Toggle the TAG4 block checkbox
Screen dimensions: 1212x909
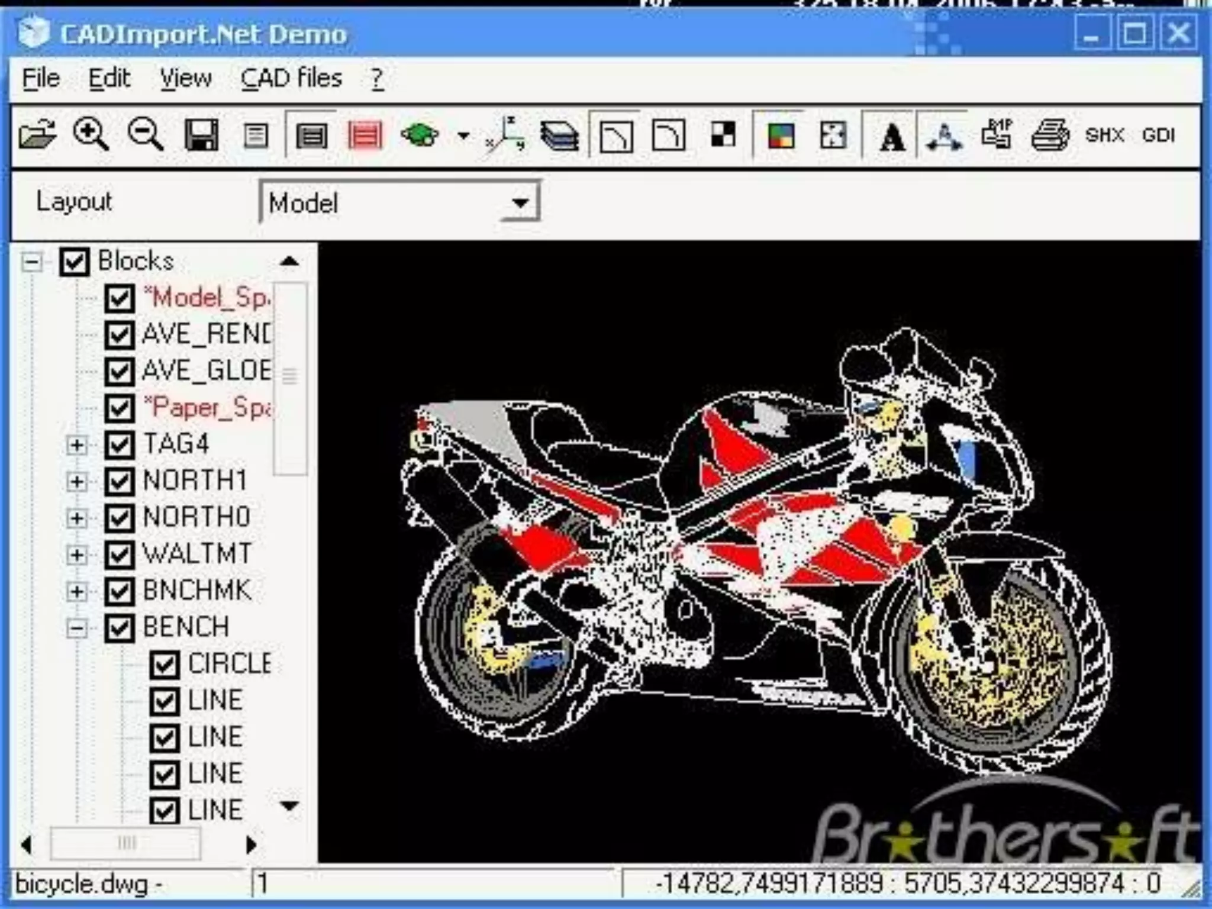[119, 444]
